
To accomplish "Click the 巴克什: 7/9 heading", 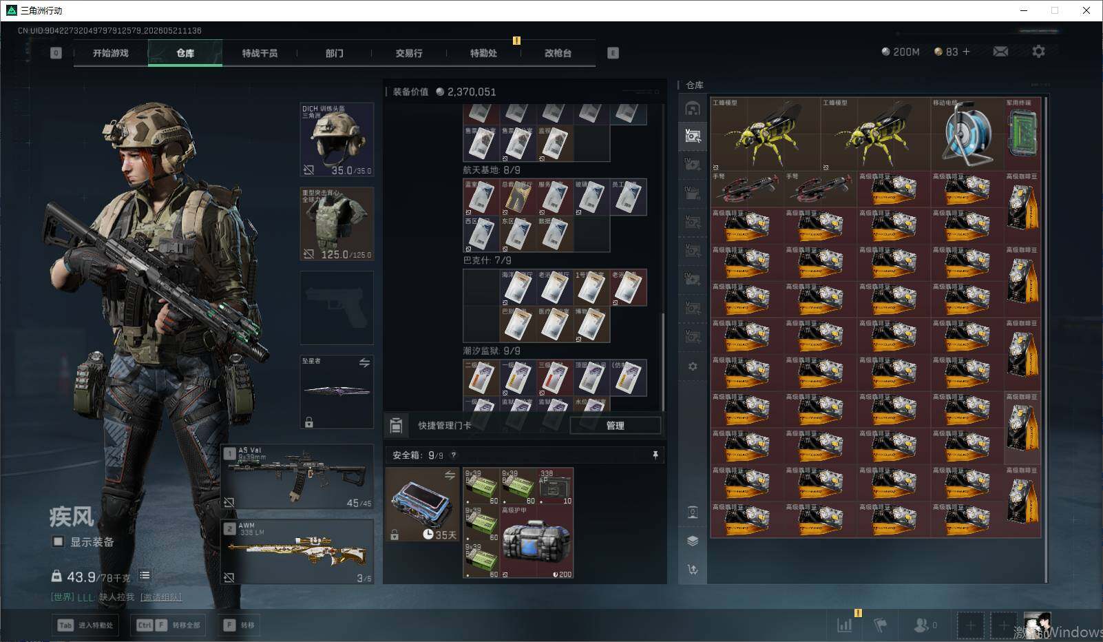I will point(487,260).
